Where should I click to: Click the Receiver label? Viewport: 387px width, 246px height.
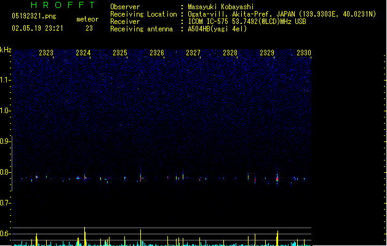(x=125, y=22)
